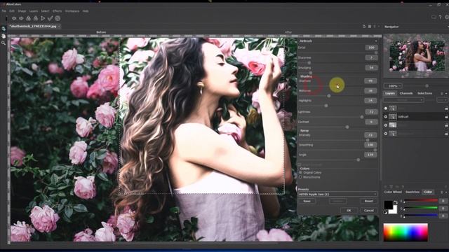The width and height of the screenshot is (449, 252).
Task: Click the Angle slider handle
Action: pos(358,160)
